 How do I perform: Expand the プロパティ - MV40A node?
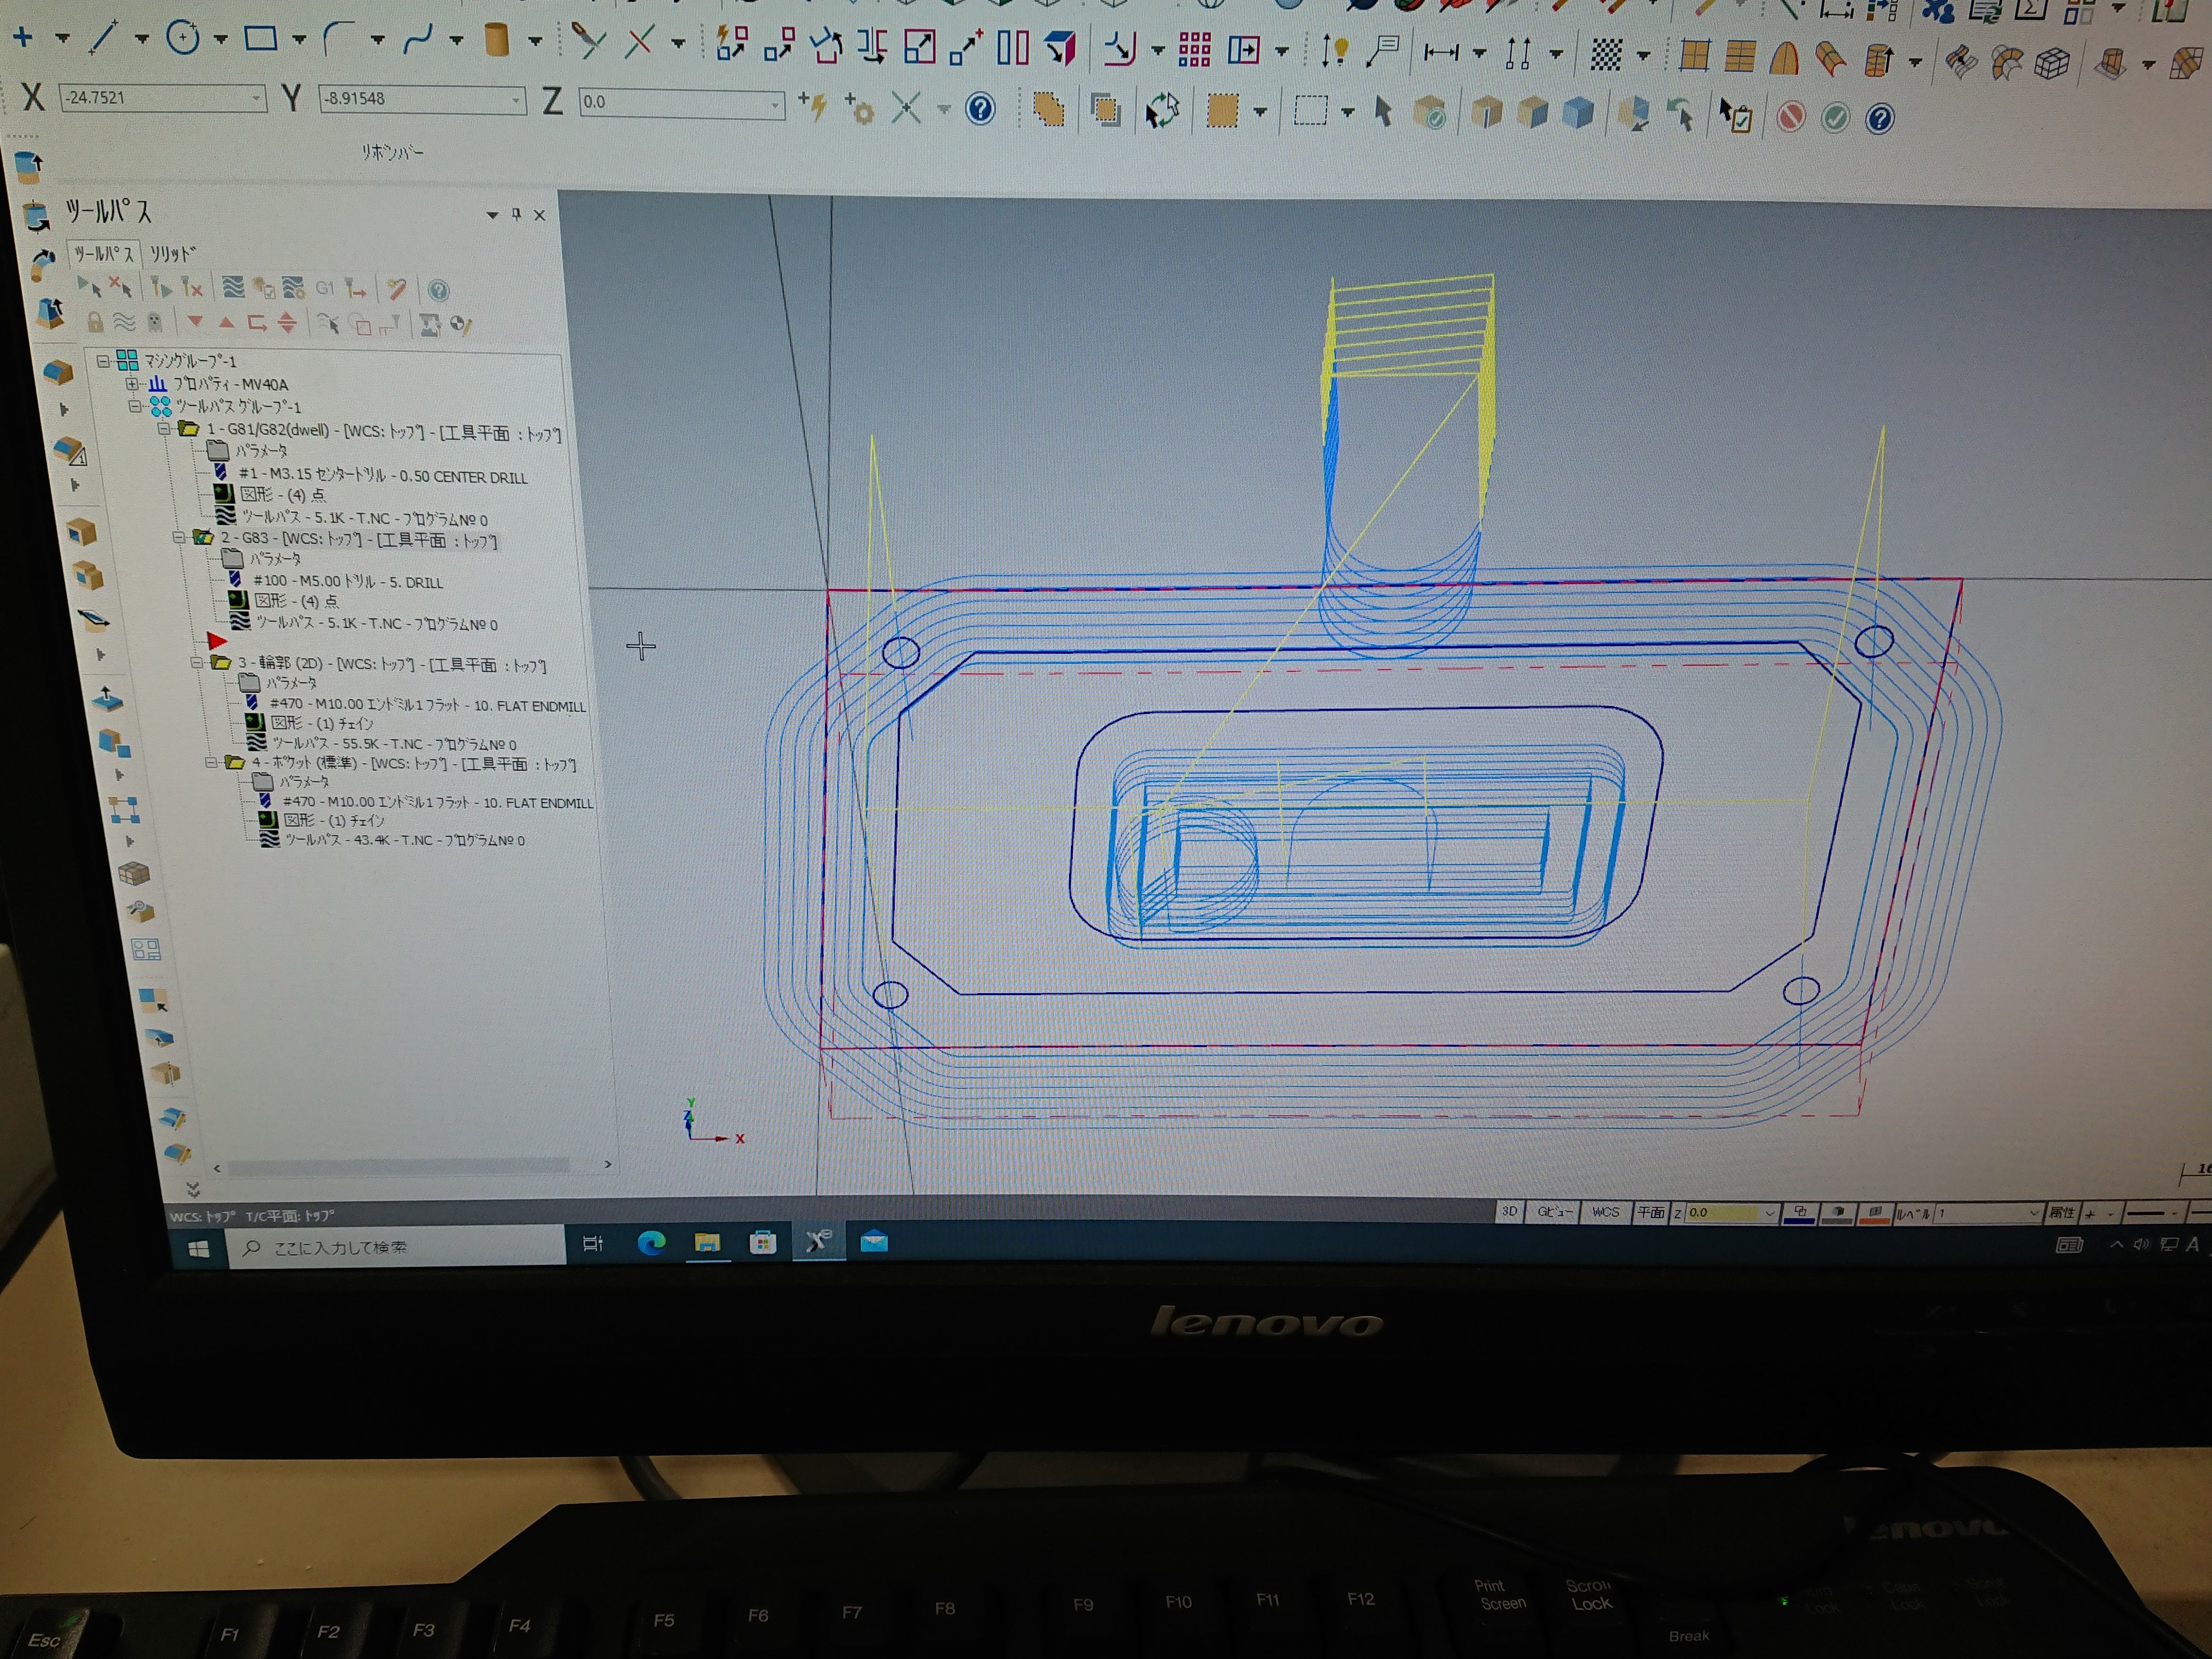click(x=132, y=384)
